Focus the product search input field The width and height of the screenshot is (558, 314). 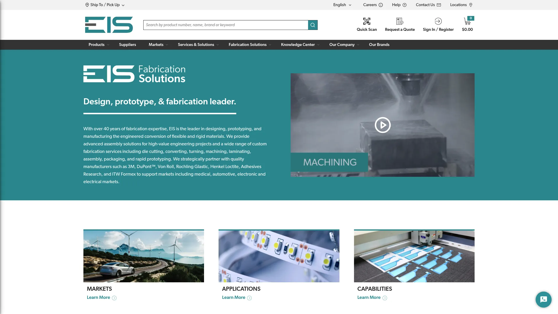click(226, 25)
